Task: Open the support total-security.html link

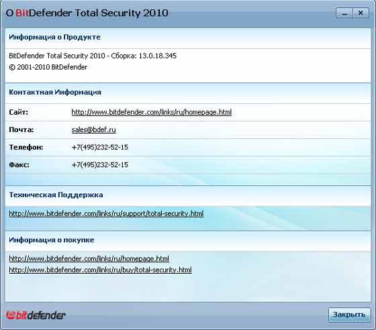Action: [x=106, y=213]
